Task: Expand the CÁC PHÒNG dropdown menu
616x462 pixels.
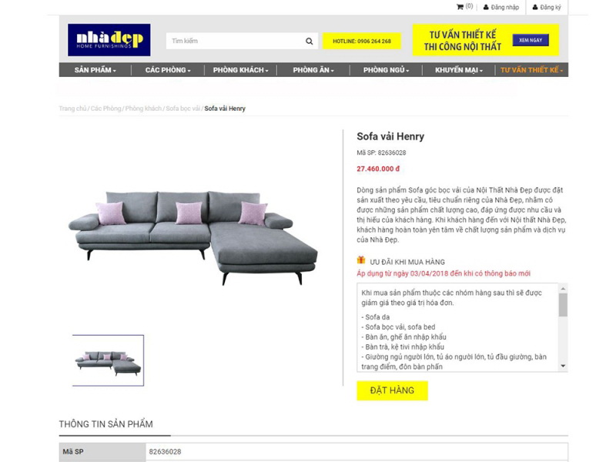Action: tap(168, 70)
